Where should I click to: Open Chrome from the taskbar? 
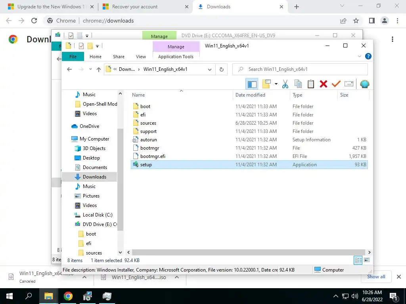tap(68, 296)
